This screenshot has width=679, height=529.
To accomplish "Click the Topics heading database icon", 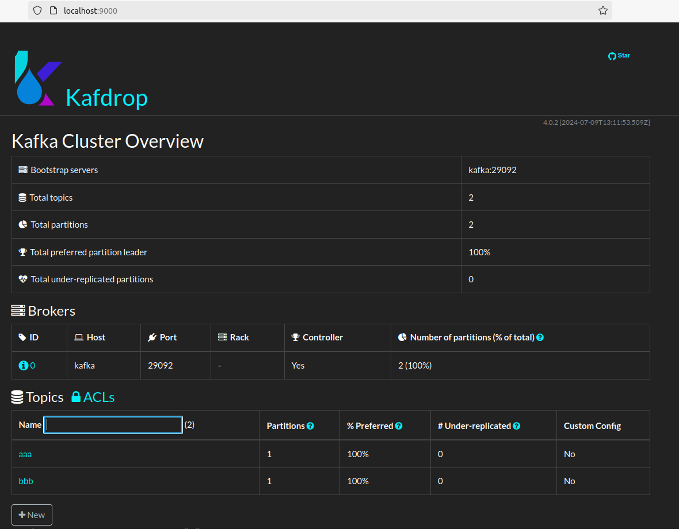I will pyautogui.click(x=17, y=397).
